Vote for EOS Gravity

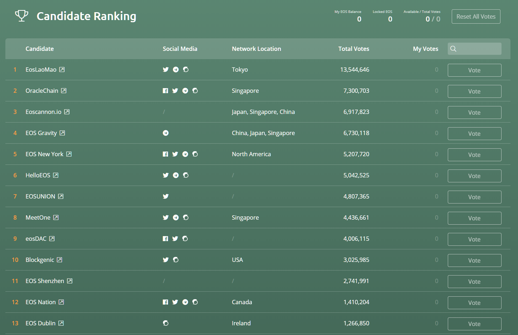tap(474, 134)
